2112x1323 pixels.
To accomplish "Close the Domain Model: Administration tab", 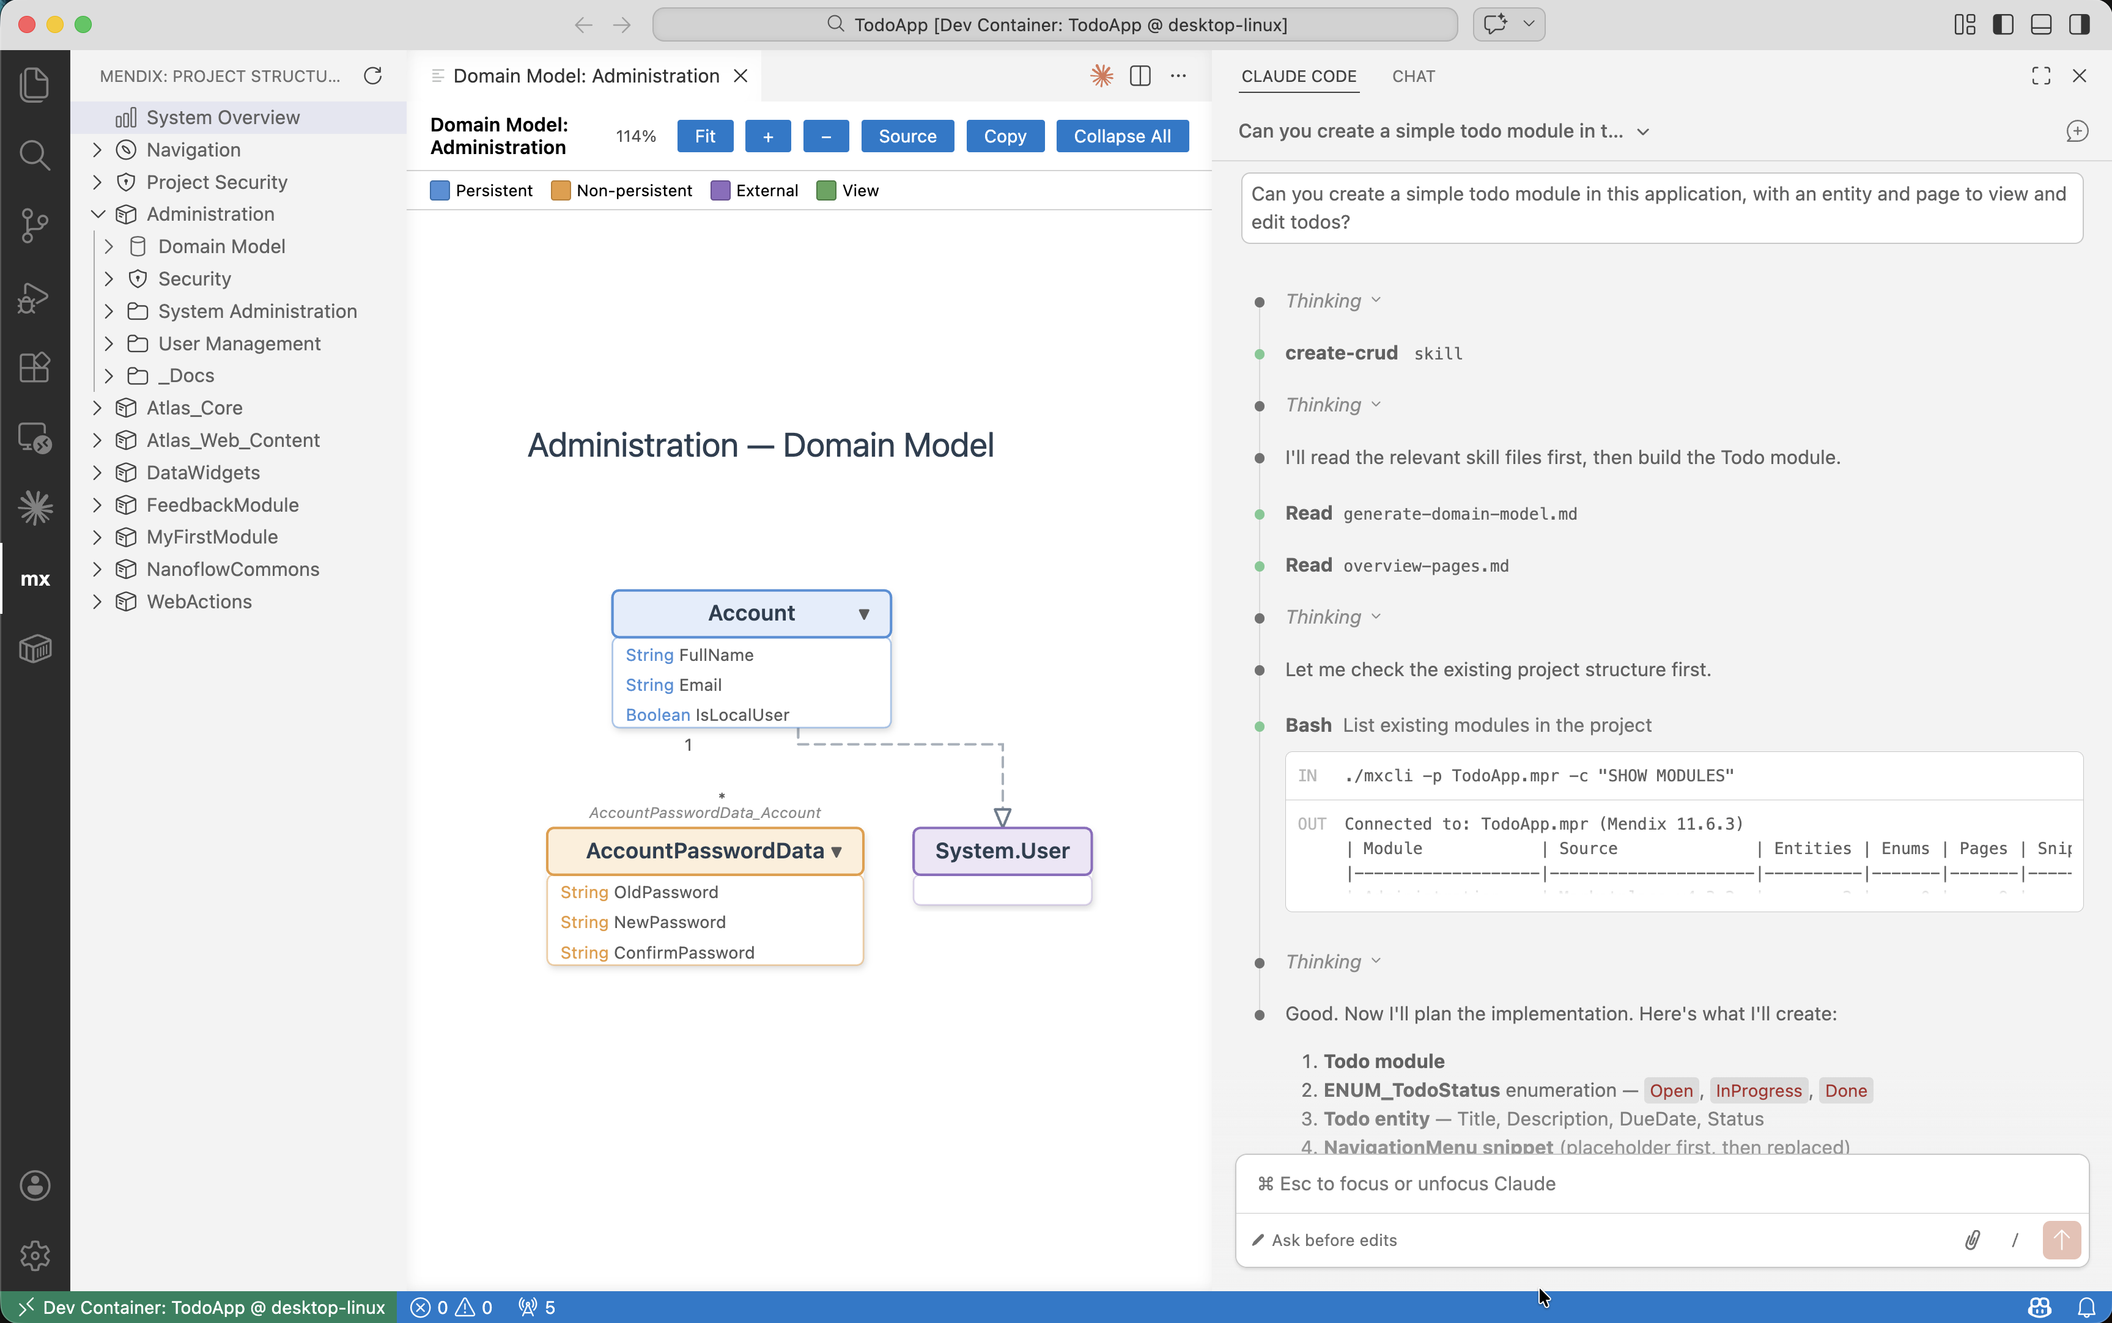I will [740, 76].
